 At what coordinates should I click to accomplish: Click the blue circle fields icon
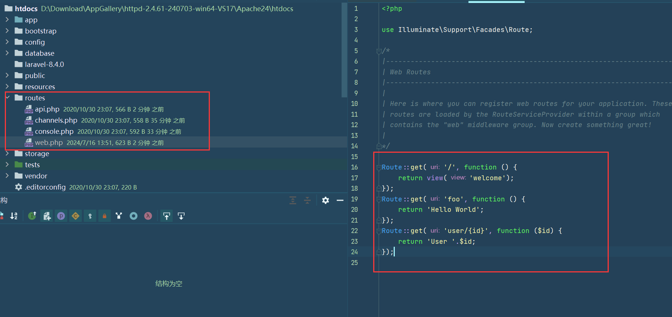coord(134,216)
